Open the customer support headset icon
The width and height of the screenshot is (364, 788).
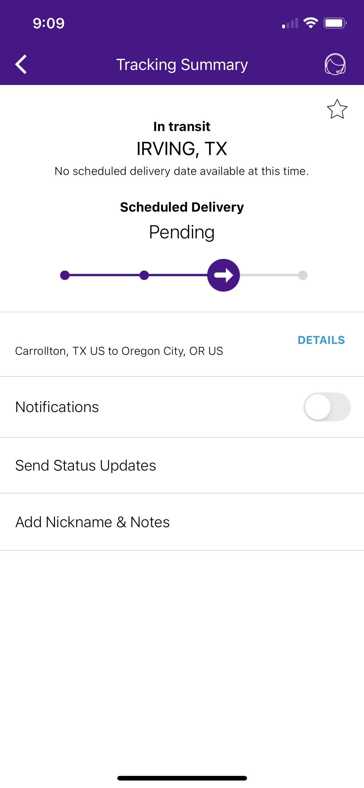[x=335, y=64]
